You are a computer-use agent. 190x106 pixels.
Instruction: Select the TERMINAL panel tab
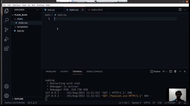pyautogui.click(x=77, y=72)
